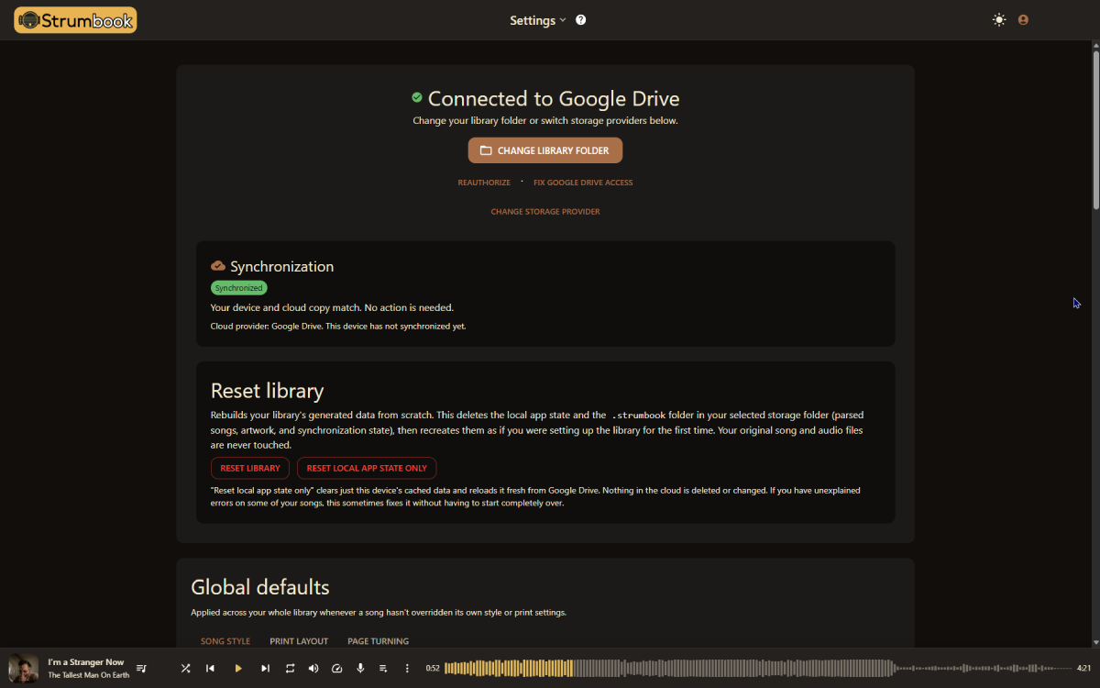Image resolution: width=1100 pixels, height=688 pixels.
Task: Click the Change Library Folder button
Action: tap(545, 150)
